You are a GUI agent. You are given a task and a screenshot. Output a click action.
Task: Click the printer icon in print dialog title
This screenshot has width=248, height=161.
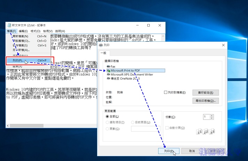tap(101, 45)
